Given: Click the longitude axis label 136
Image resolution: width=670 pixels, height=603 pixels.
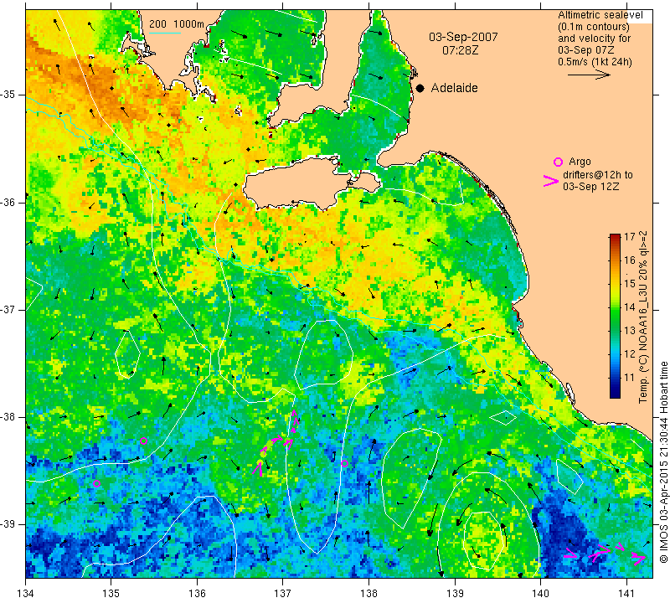Looking at the screenshot, I should click(x=197, y=594).
